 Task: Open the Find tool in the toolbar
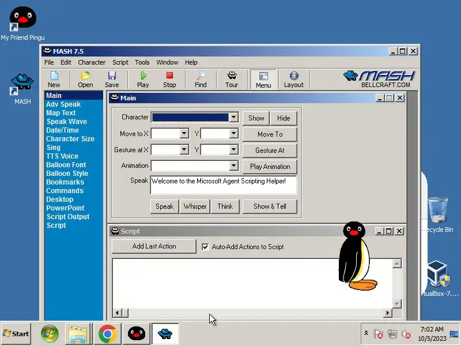coord(201,80)
